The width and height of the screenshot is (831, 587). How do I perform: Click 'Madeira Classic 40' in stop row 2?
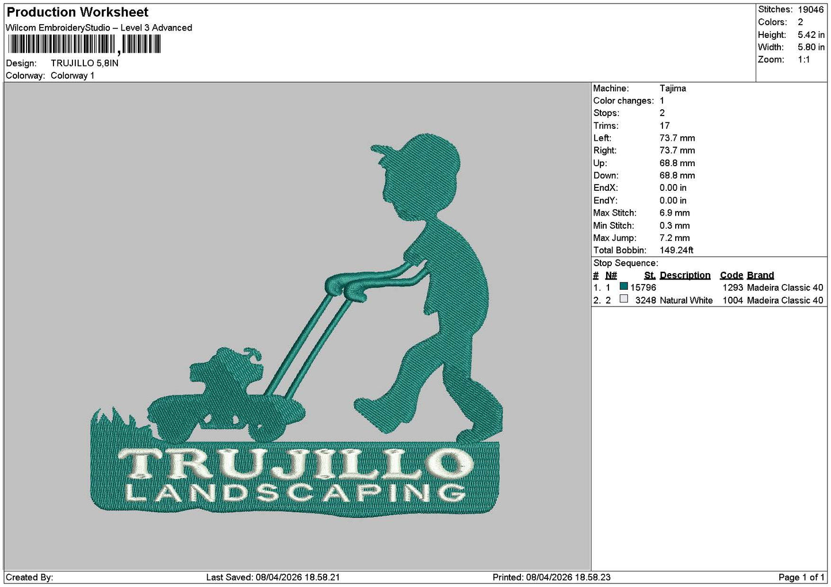pyautogui.click(x=785, y=301)
